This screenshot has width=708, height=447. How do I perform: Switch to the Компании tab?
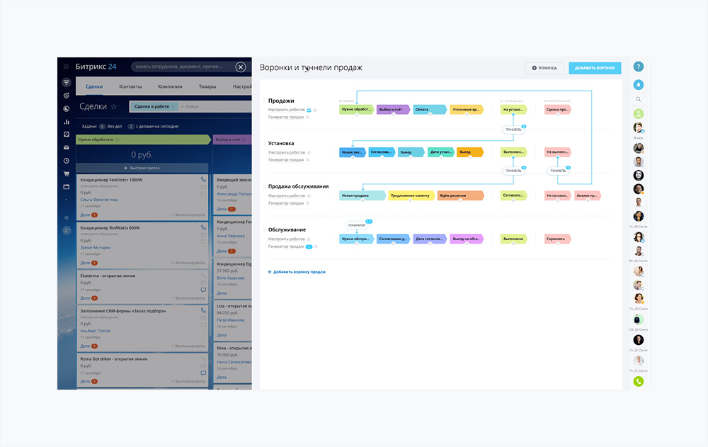170,86
